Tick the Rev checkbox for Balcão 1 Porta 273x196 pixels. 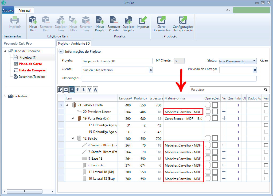click(266, 105)
